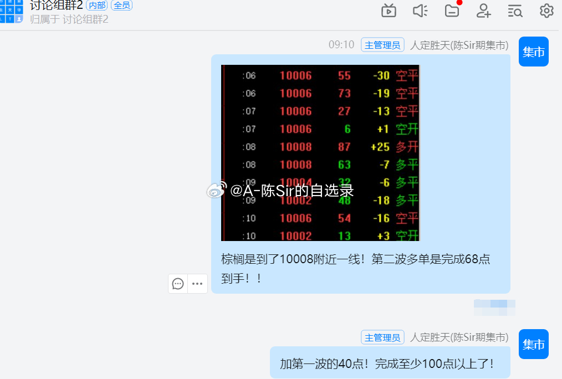Open the group files folder icon
562x379 pixels.
pos(452,11)
